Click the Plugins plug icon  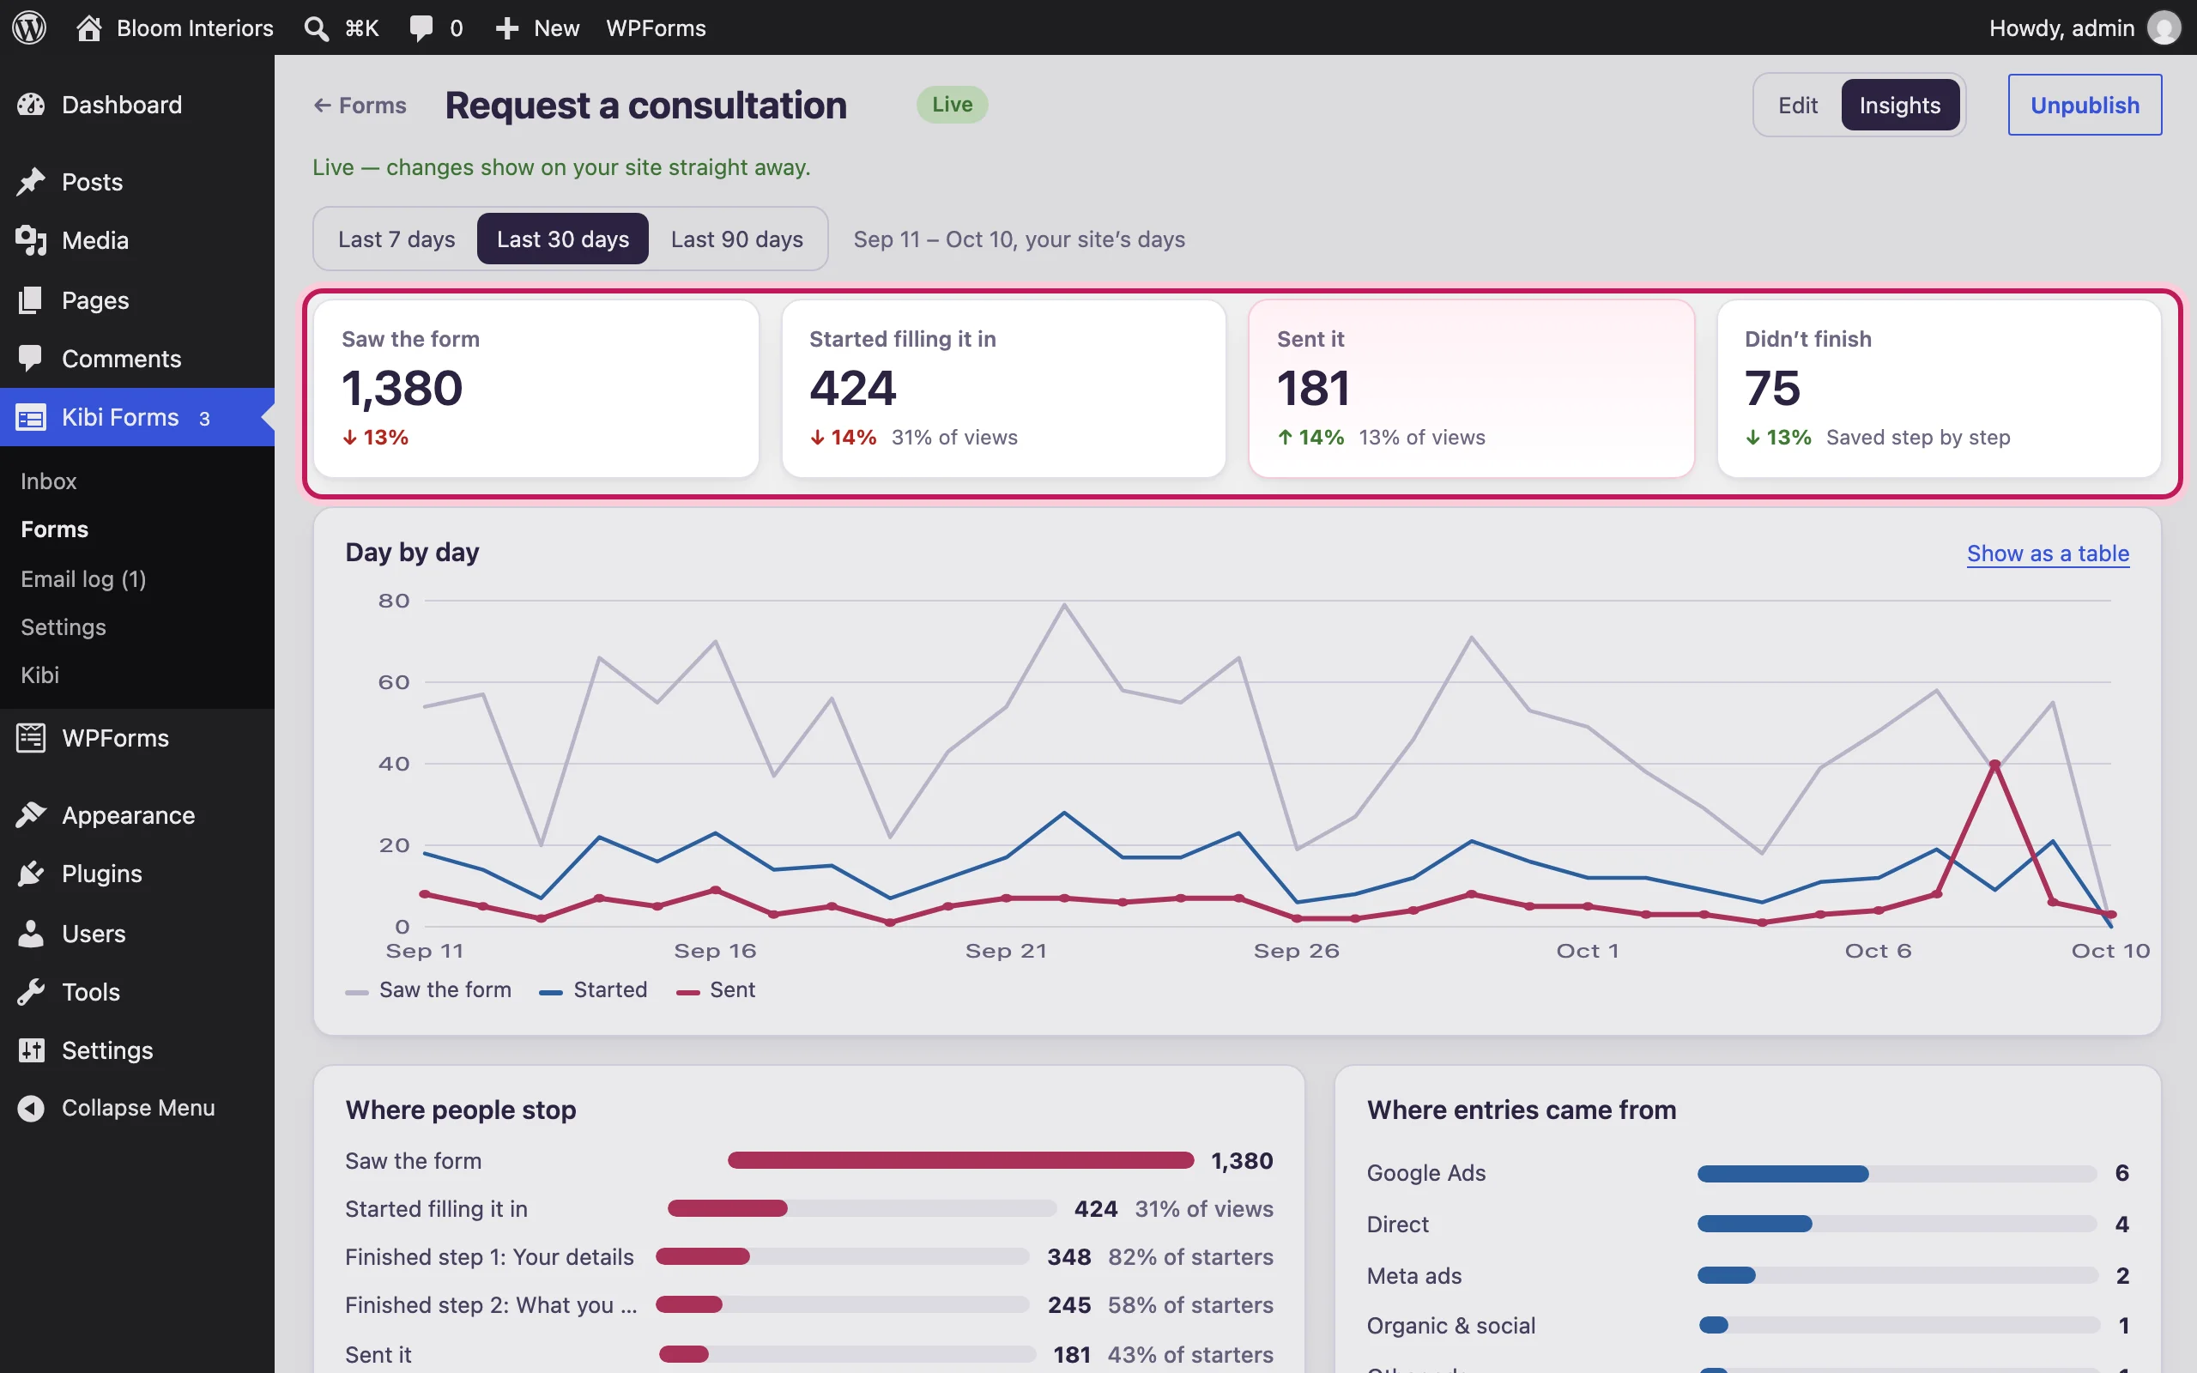[x=31, y=874]
